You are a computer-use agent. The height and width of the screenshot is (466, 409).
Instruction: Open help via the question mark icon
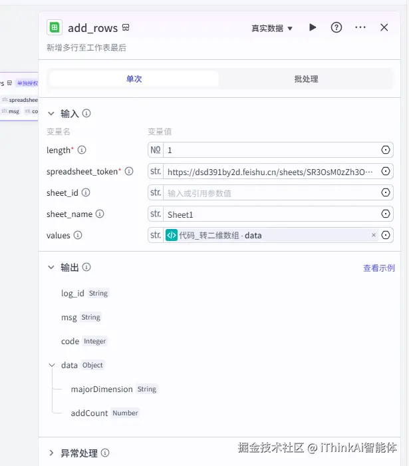tap(337, 28)
